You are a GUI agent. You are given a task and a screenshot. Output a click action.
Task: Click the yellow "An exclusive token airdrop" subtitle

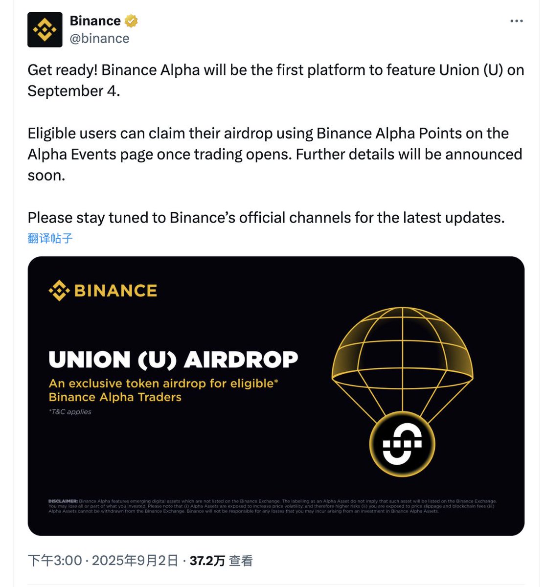click(x=163, y=390)
